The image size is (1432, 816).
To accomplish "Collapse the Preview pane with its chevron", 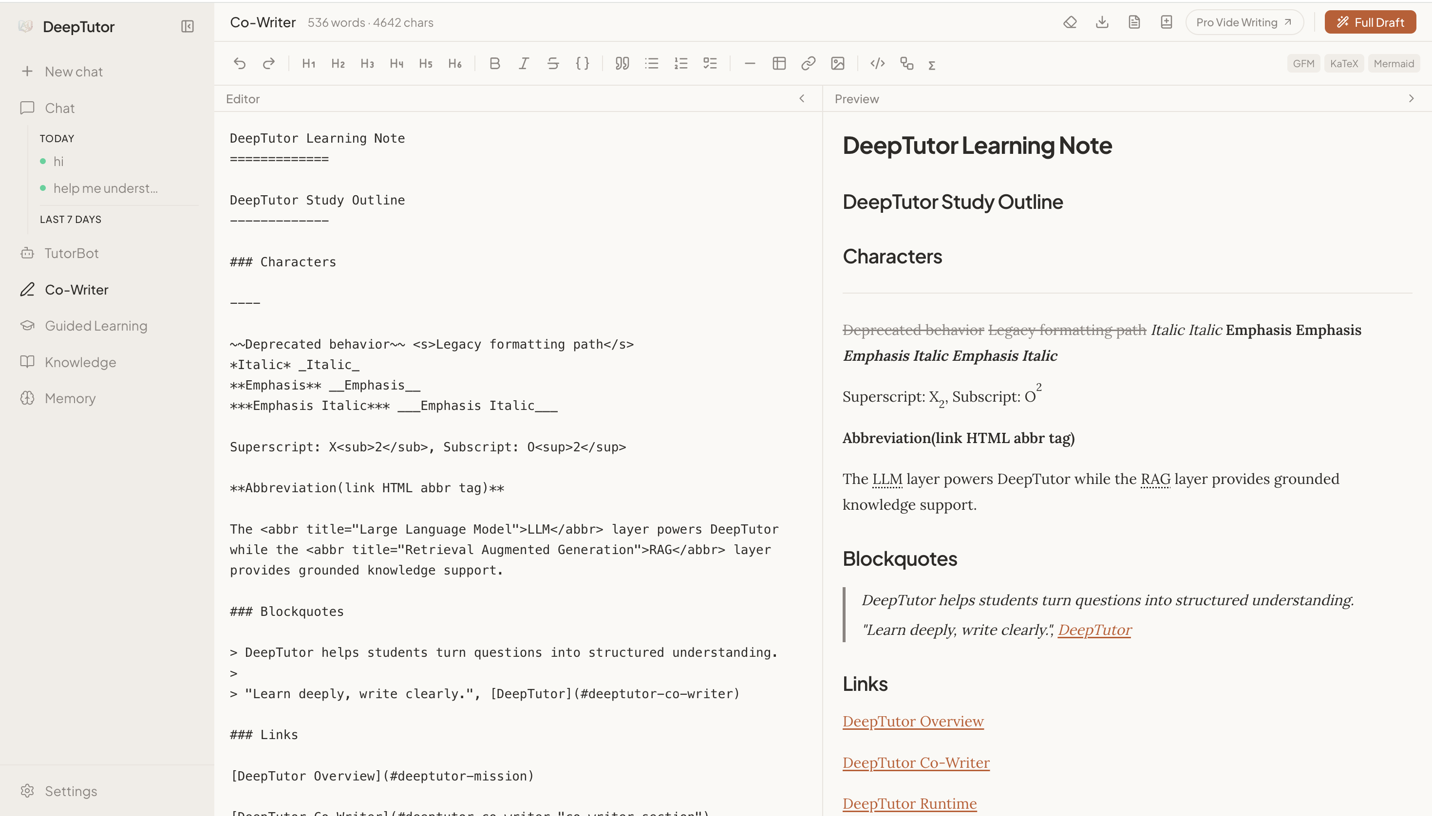I will 1411,98.
